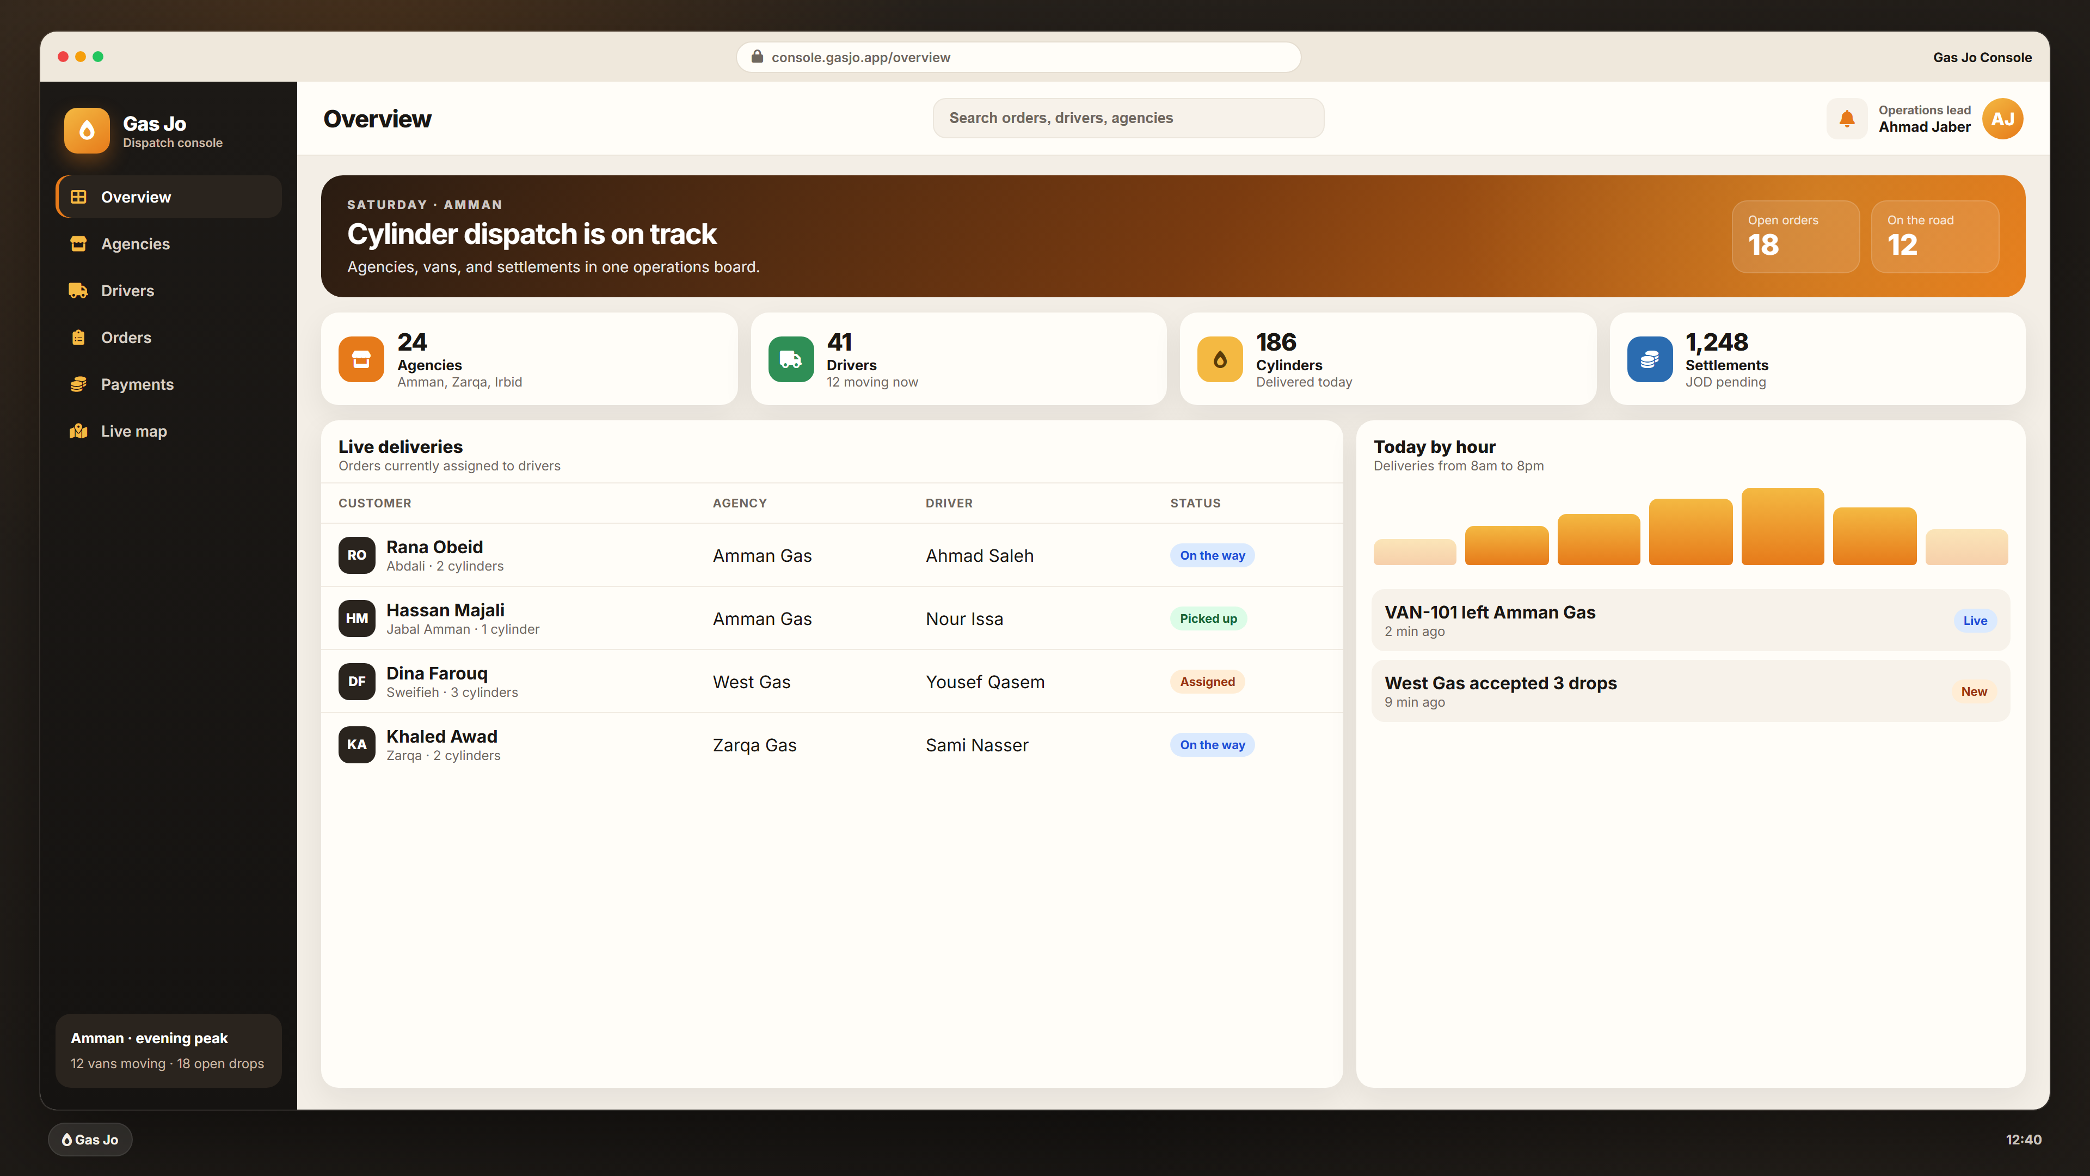Open the VAN-101 left Amman Gas event
The height and width of the screenshot is (1176, 2090).
pyautogui.click(x=1691, y=620)
